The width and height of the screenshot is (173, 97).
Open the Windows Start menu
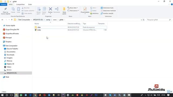[2, 95]
